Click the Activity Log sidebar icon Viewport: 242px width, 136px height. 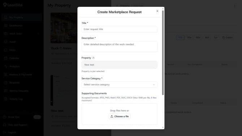pos(6,99)
